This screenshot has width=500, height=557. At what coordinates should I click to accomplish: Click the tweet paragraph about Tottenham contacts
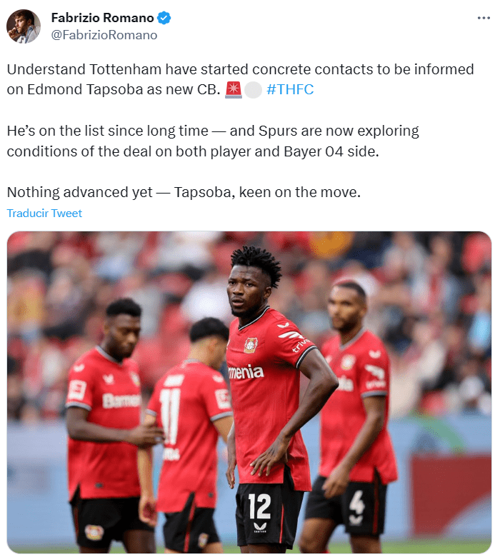(240, 79)
